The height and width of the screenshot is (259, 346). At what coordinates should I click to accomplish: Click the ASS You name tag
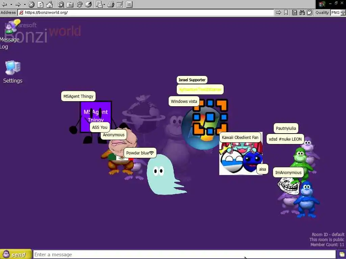point(100,127)
